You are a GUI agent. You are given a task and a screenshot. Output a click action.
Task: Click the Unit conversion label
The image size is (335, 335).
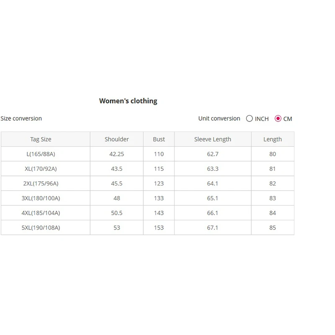click(219, 119)
